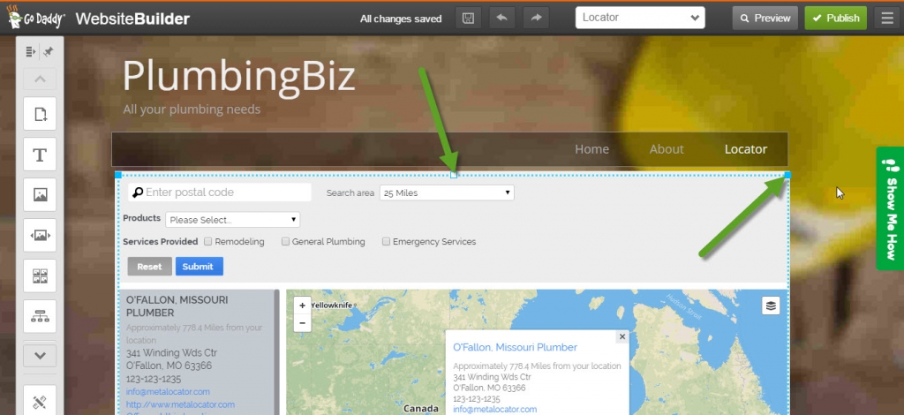Viewport: 904px width, 415px height.
Task: Go to the Locator nav item
Action: 745,149
